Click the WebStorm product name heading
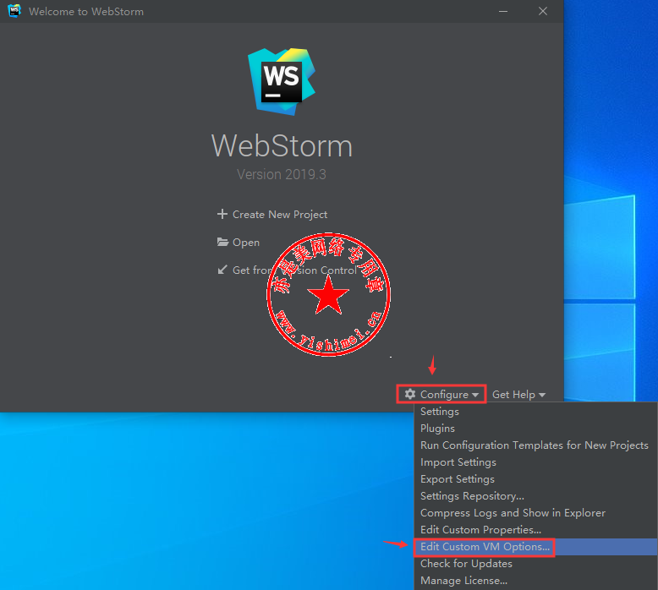 pyautogui.click(x=282, y=146)
